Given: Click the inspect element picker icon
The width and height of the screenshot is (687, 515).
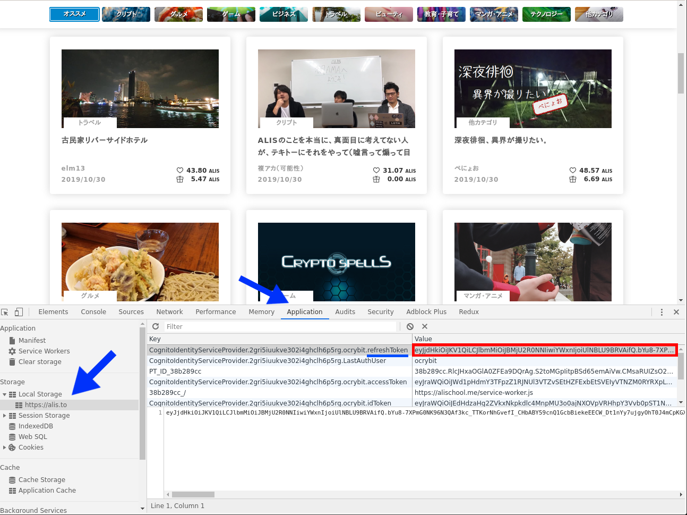Looking at the screenshot, I should (5, 312).
